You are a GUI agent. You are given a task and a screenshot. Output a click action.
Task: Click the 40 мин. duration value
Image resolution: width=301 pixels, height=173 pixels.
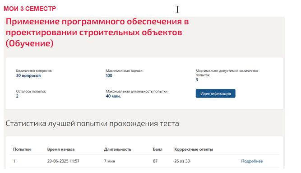(x=113, y=96)
